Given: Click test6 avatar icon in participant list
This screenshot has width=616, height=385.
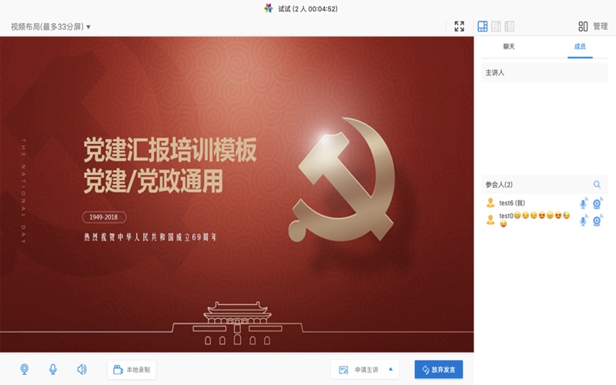Looking at the screenshot, I should pyautogui.click(x=490, y=203).
